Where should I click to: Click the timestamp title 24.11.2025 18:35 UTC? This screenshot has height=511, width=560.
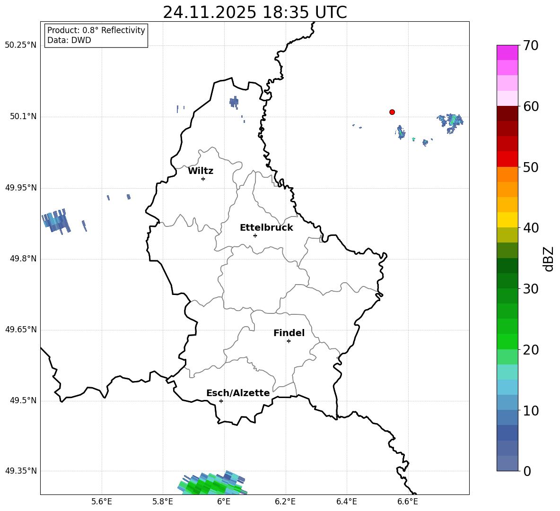254,12
